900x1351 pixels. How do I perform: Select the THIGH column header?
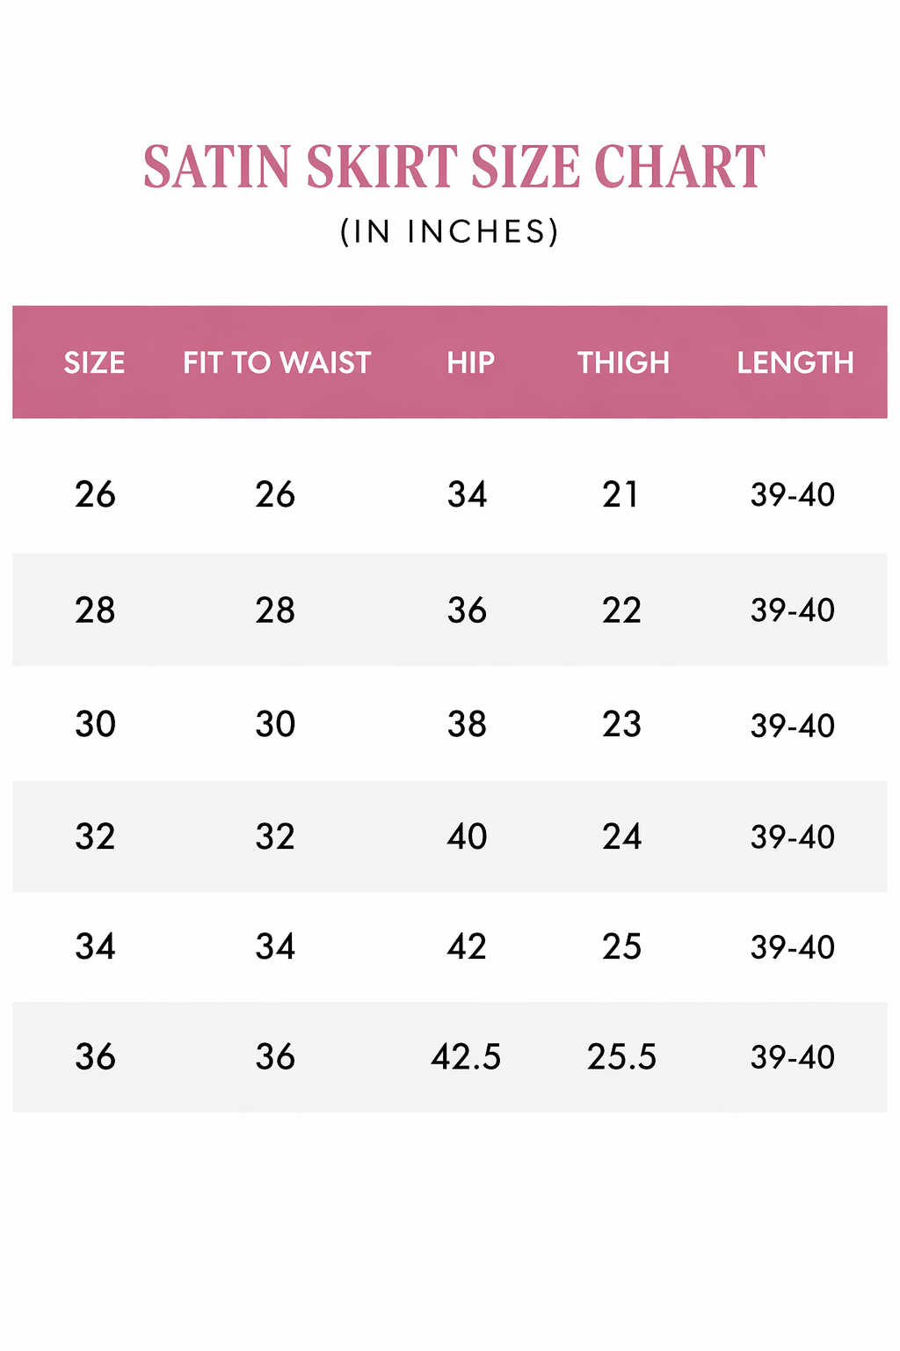click(x=623, y=362)
